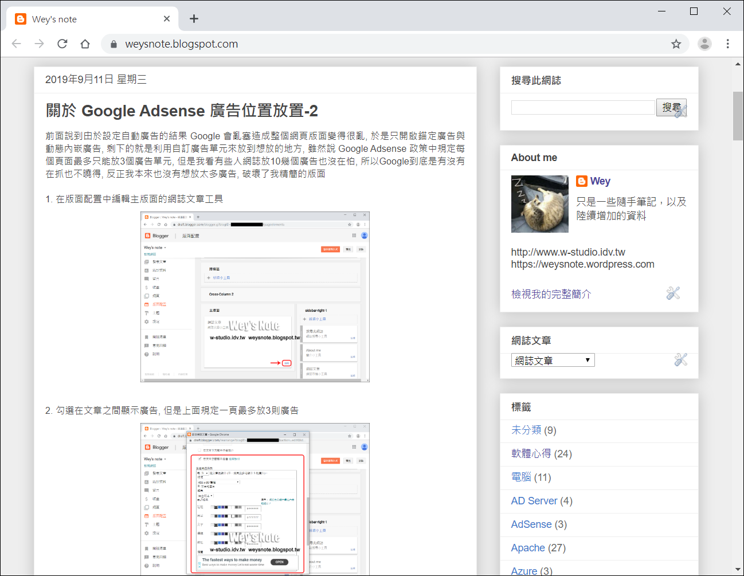
Task: Click the page vertical scrollbar thumb
Action: pos(738,116)
